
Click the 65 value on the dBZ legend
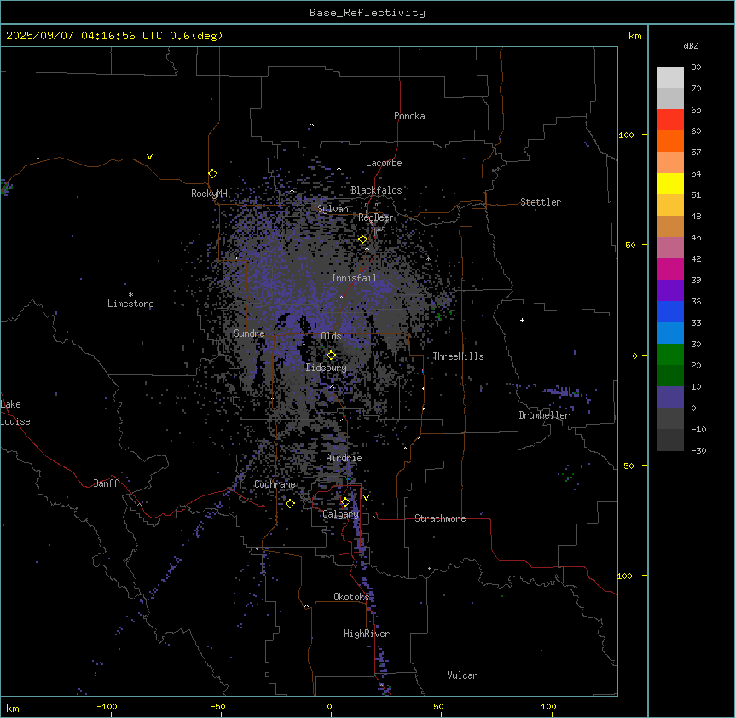(x=696, y=110)
